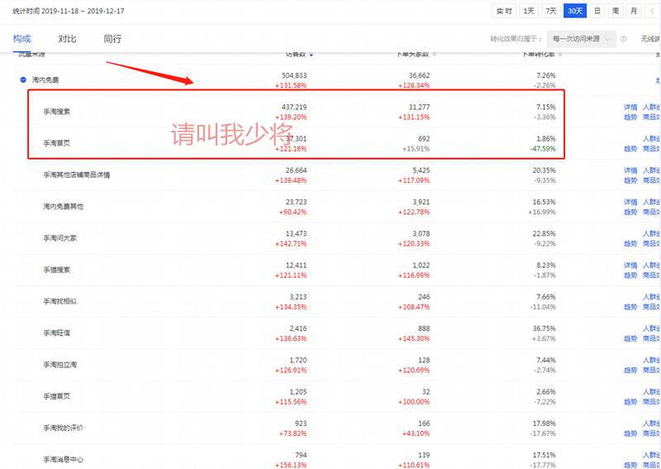Select the 构成 tab

(22, 39)
